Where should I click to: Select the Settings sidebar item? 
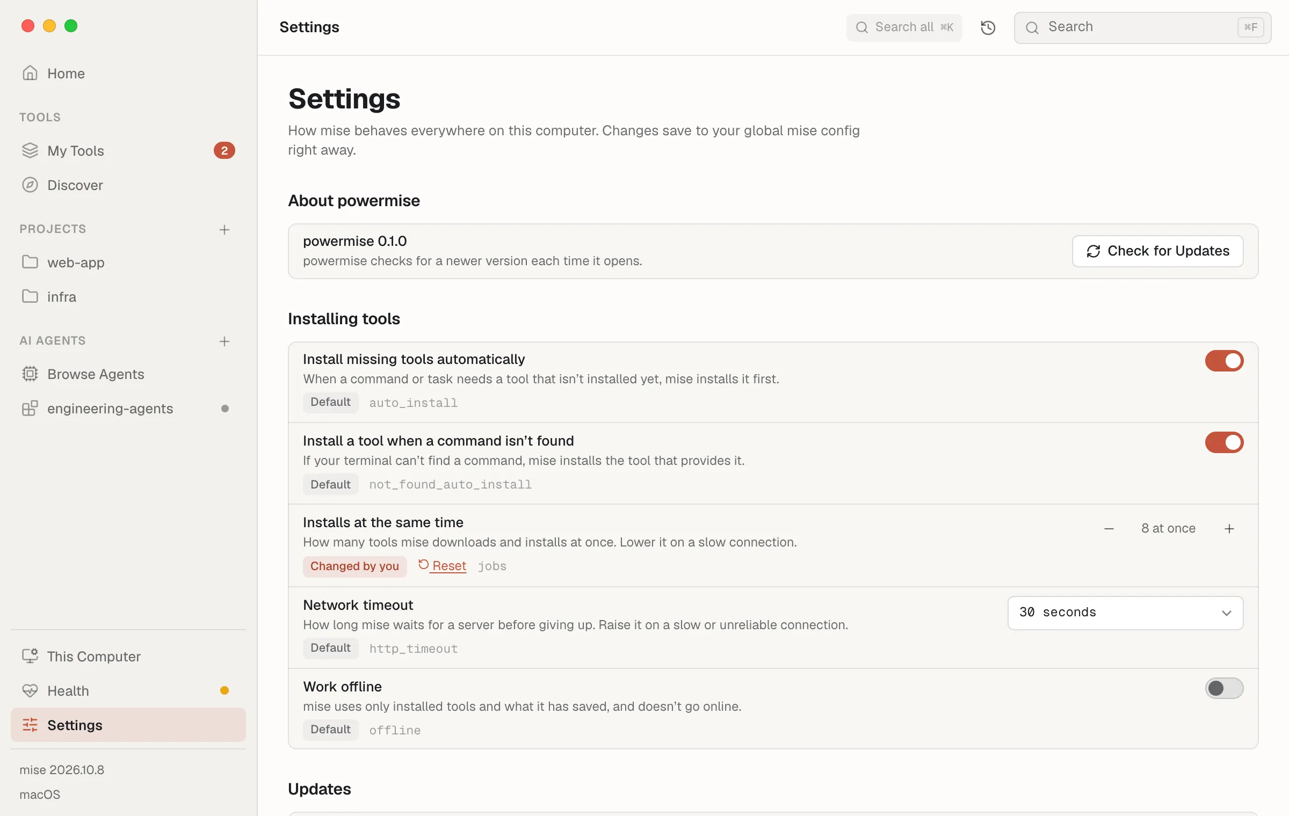(x=128, y=725)
